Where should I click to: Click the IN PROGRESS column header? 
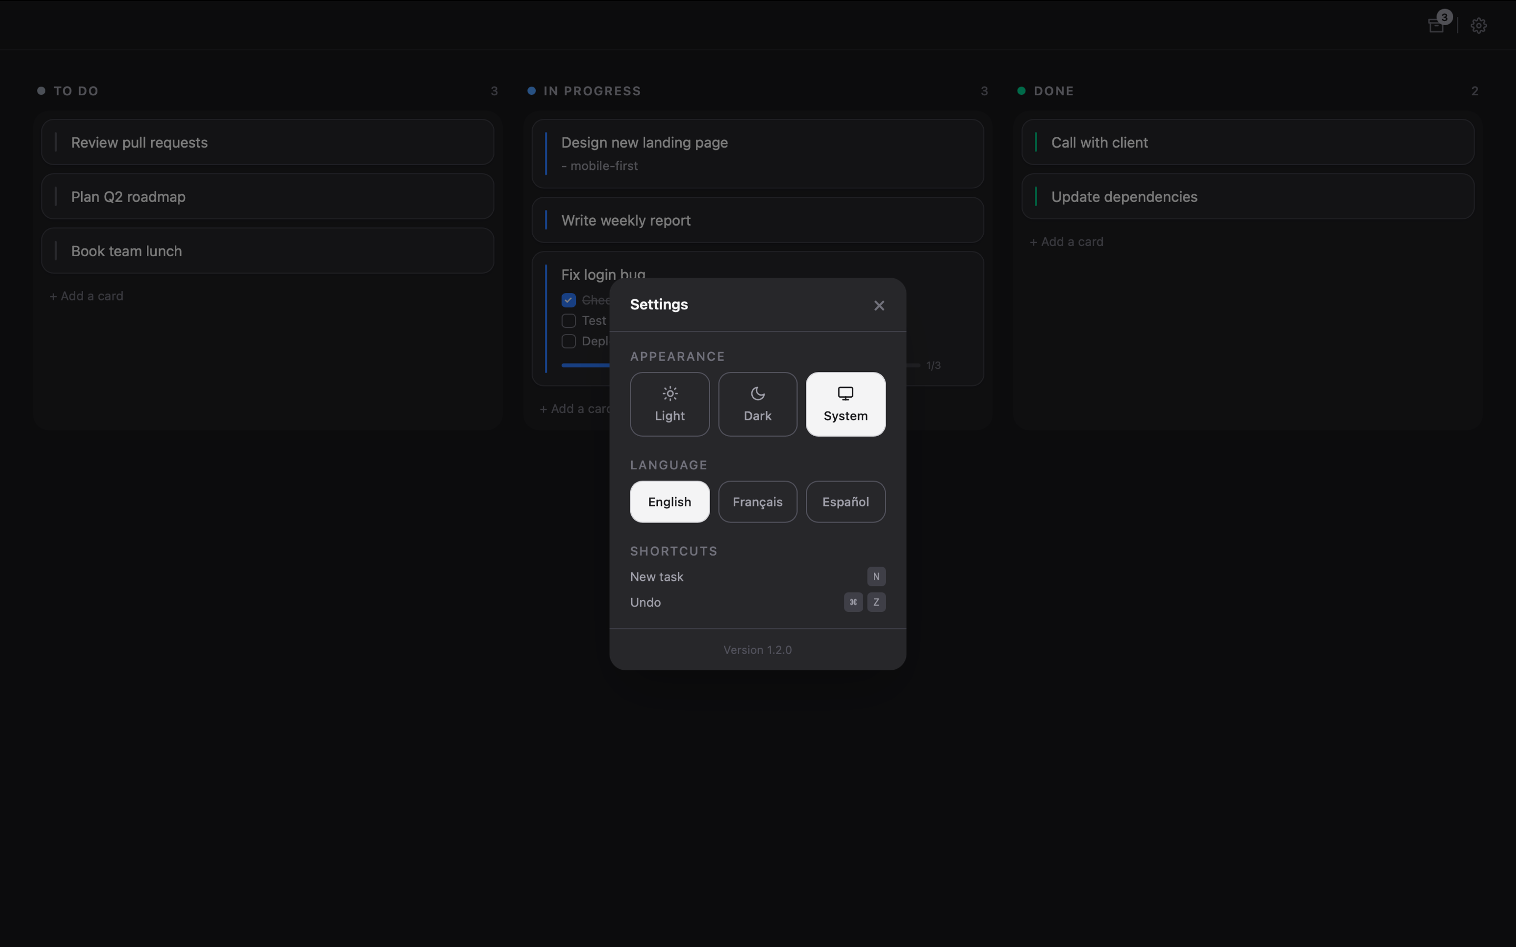[x=592, y=91]
